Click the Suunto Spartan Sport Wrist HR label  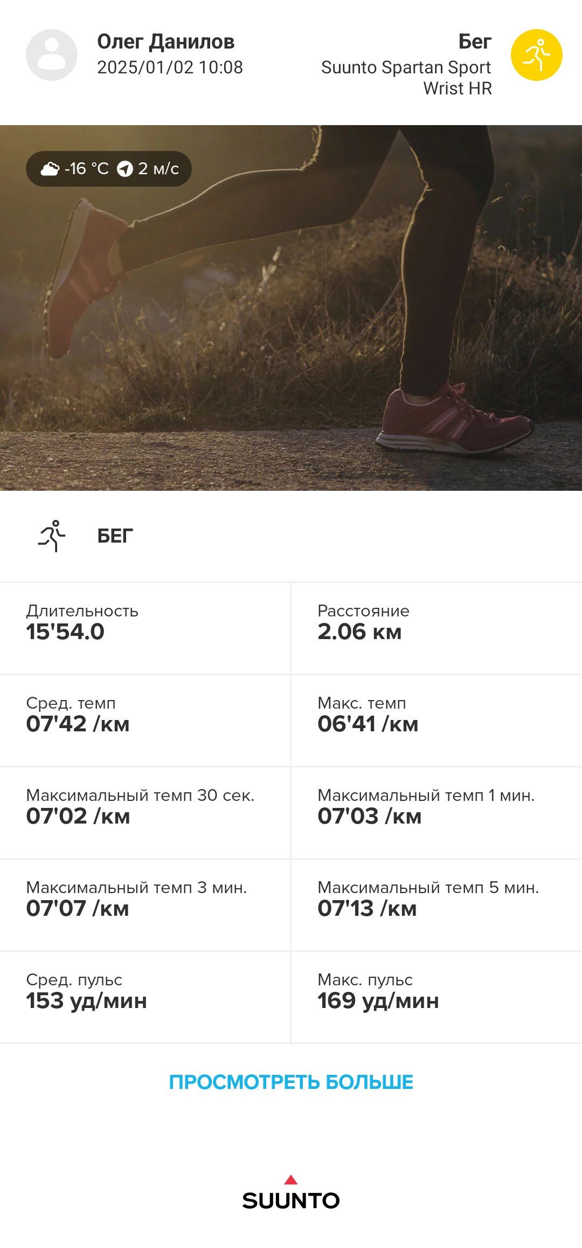click(406, 78)
